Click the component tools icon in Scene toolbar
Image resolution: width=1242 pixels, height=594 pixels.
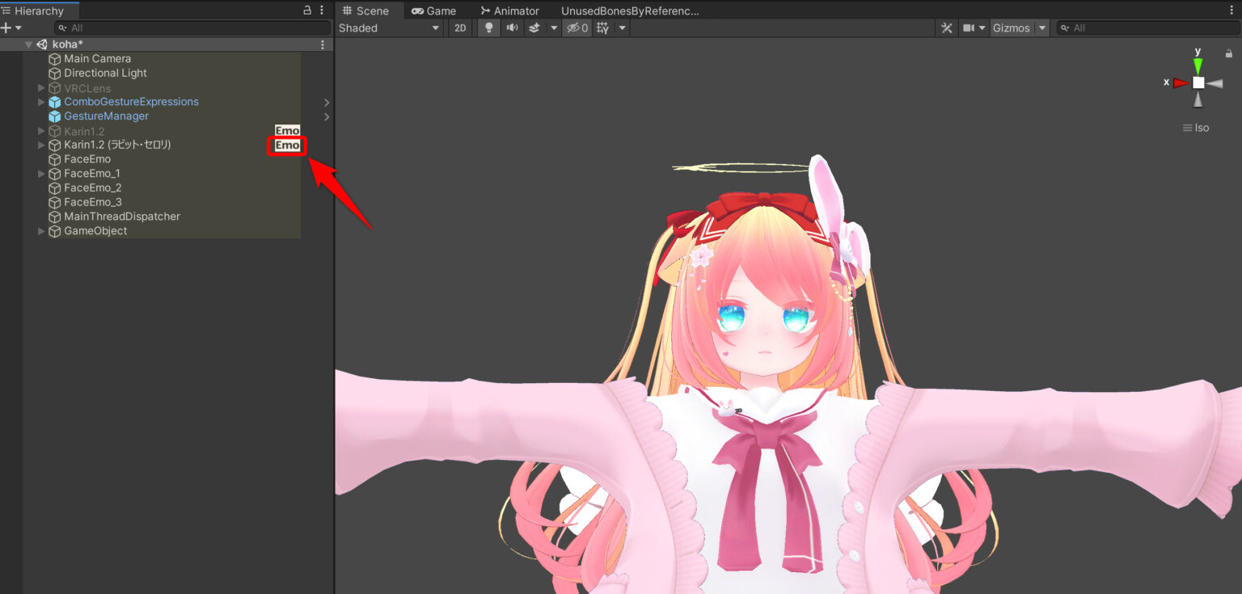coord(946,27)
